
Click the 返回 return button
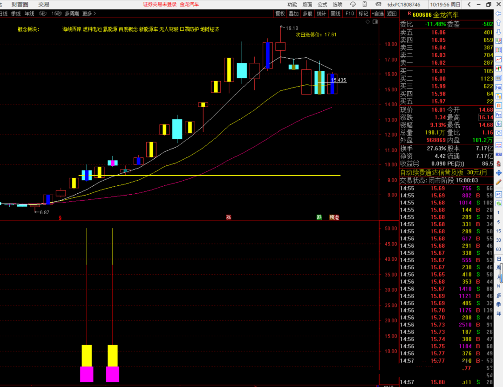[x=392, y=14]
